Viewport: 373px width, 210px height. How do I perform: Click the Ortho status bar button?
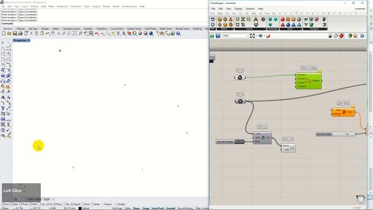tap(128, 208)
